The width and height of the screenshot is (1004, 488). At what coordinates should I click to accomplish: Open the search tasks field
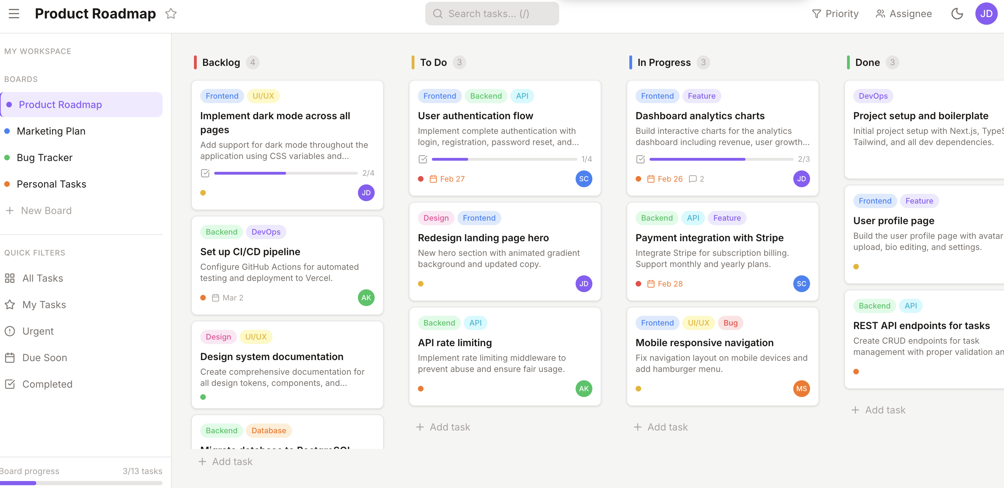(x=492, y=13)
